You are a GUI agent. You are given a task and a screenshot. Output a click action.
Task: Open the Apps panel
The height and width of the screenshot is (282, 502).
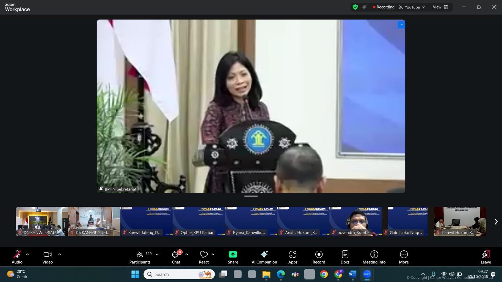(x=293, y=257)
